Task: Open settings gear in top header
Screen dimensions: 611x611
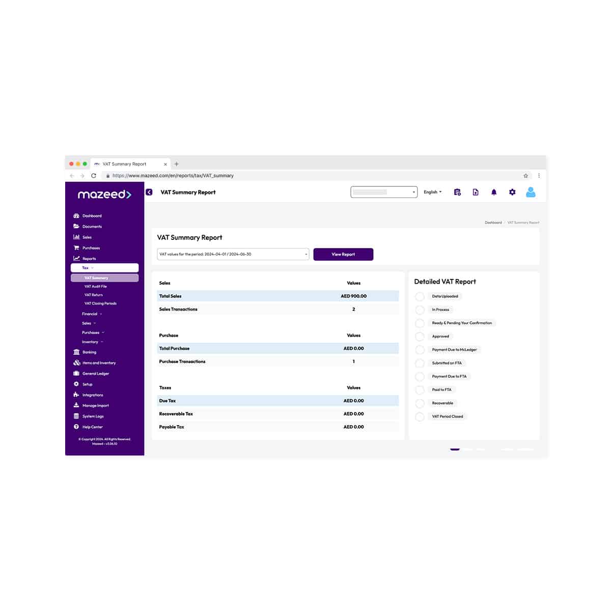Action: click(512, 192)
